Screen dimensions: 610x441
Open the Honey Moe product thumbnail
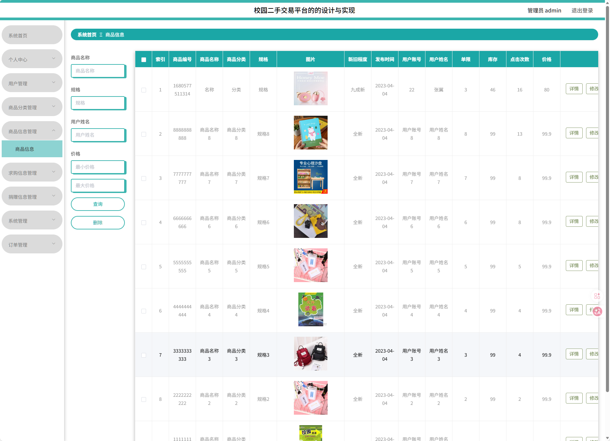(311, 88)
